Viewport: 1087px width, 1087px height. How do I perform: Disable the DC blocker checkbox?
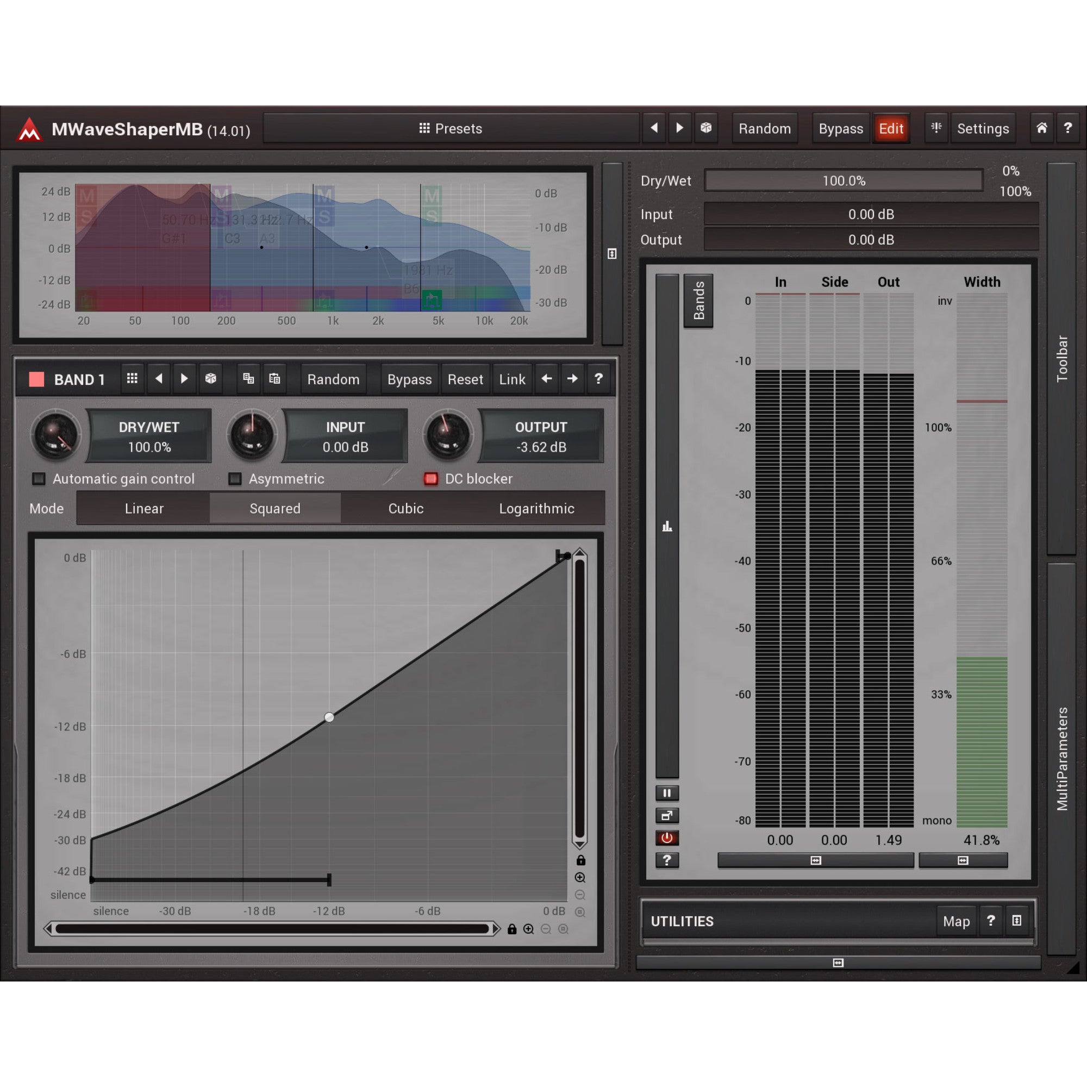pos(431,479)
